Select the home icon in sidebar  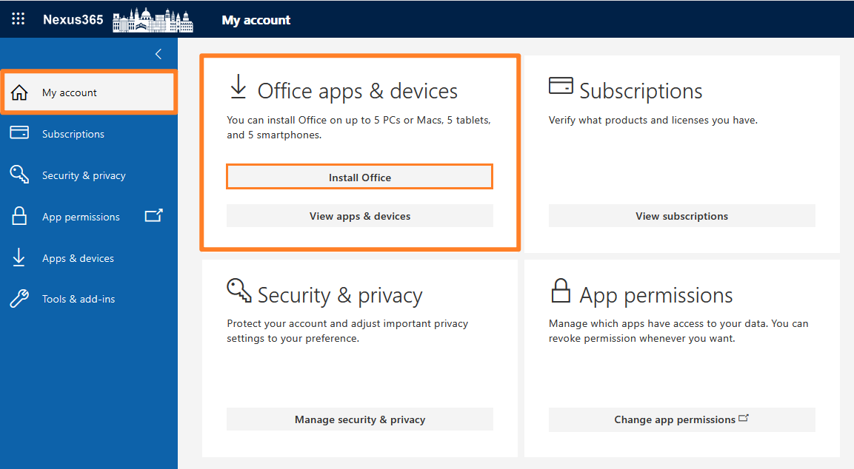[x=19, y=92]
